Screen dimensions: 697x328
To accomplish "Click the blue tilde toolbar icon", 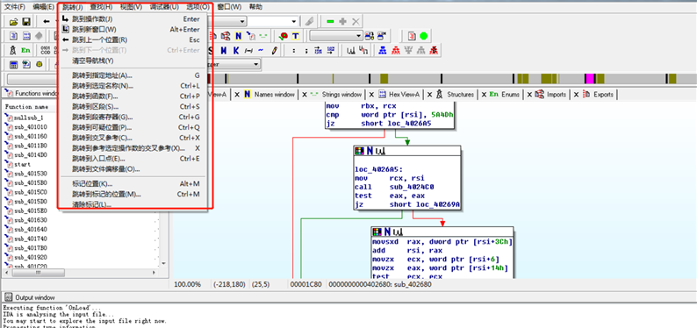I will (x=261, y=50).
